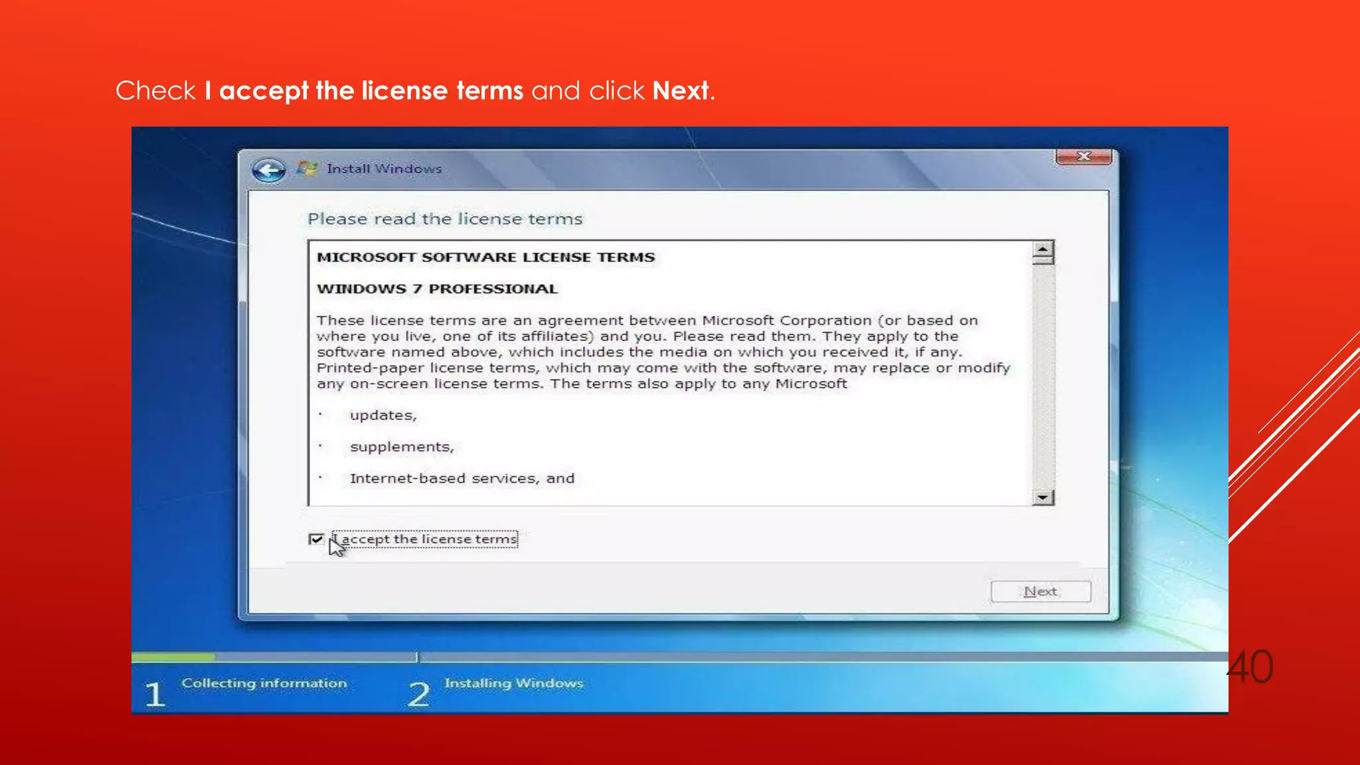Screen dimensions: 1360x765
Task: Click the 'updates,' bullet line
Action: (x=383, y=416)
